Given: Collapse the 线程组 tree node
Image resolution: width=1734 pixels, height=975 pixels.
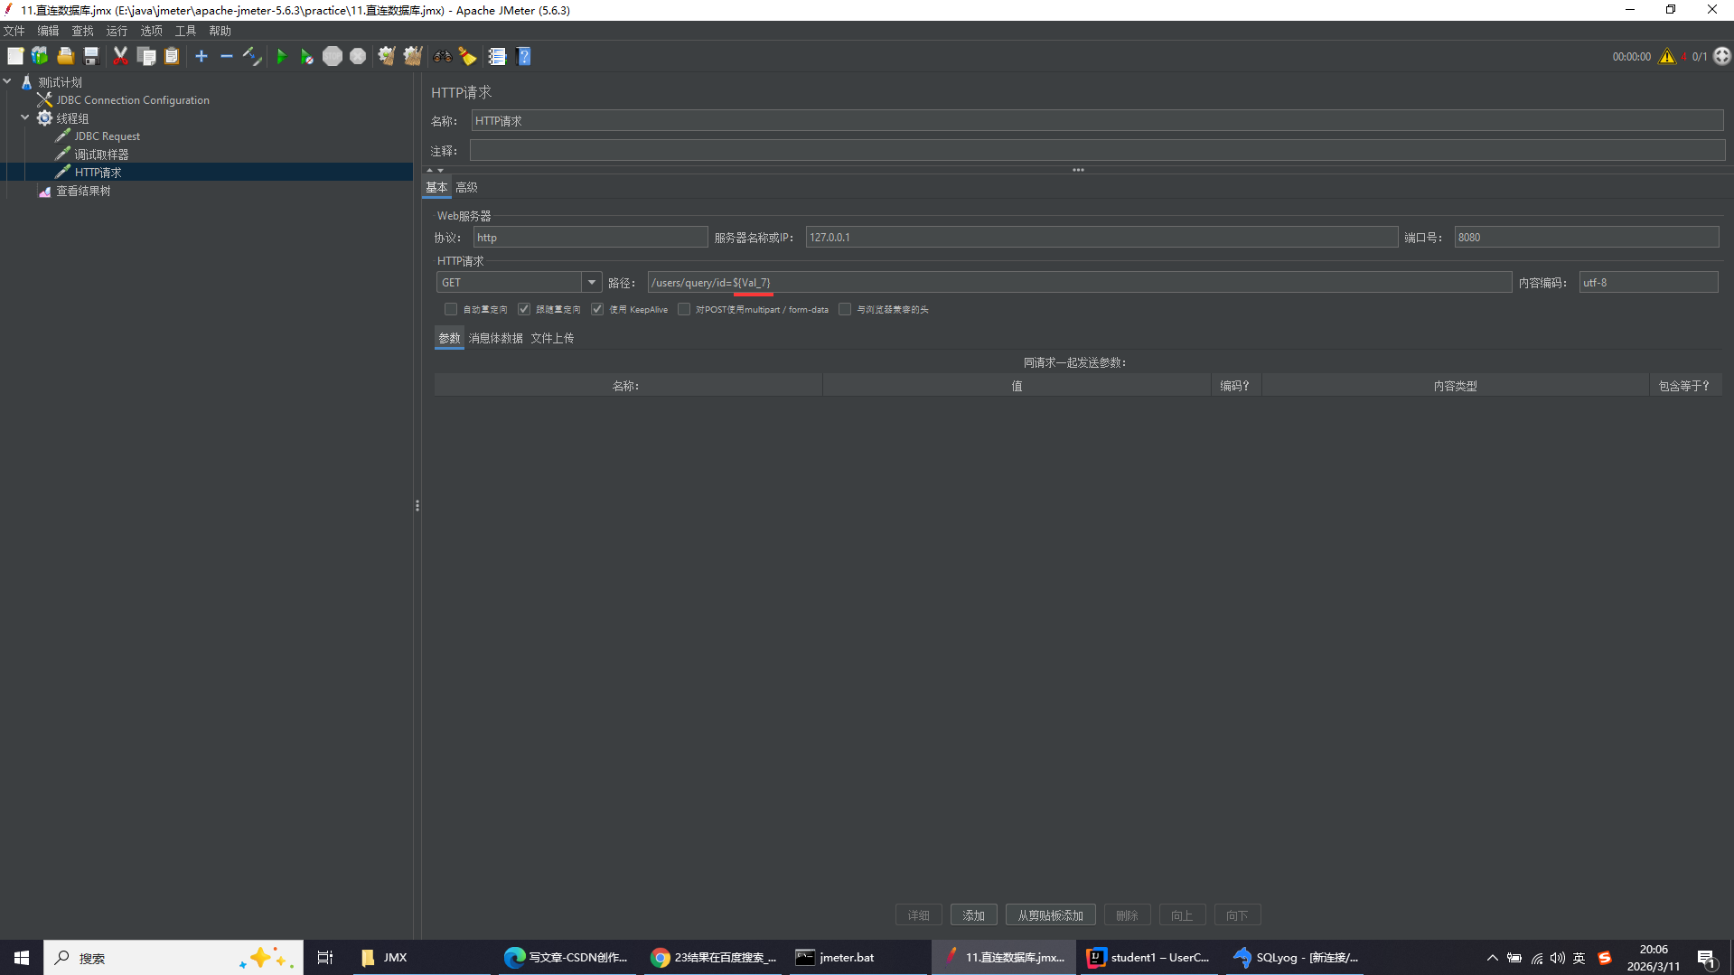Looking at the screenshot, I should tap(25, 117).
